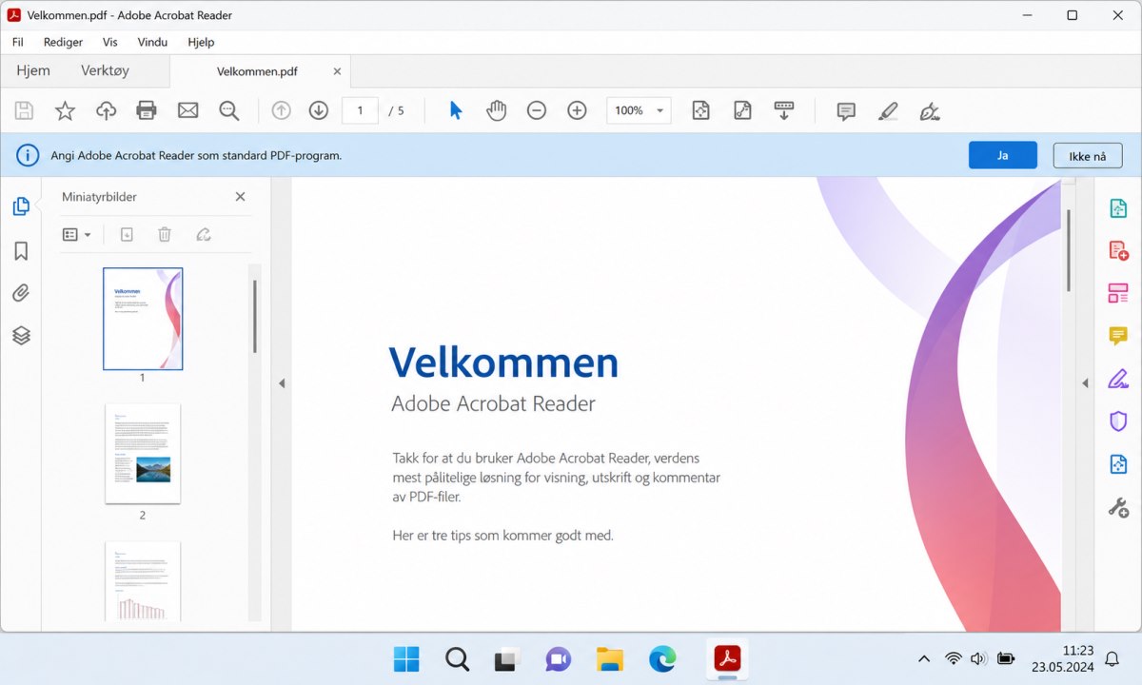Click the insert page thumbnail icon
The width and height of the screenshot is (1142, 685).
pyautogui.click(x=126, y=234)
